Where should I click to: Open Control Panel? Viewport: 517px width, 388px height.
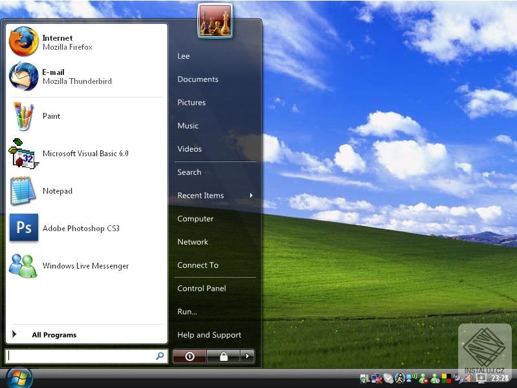(202, 289)
